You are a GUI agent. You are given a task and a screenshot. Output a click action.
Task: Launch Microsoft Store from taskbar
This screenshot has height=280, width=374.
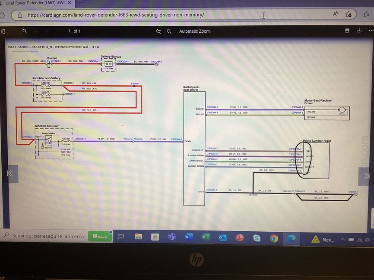(x=155, y=236)
